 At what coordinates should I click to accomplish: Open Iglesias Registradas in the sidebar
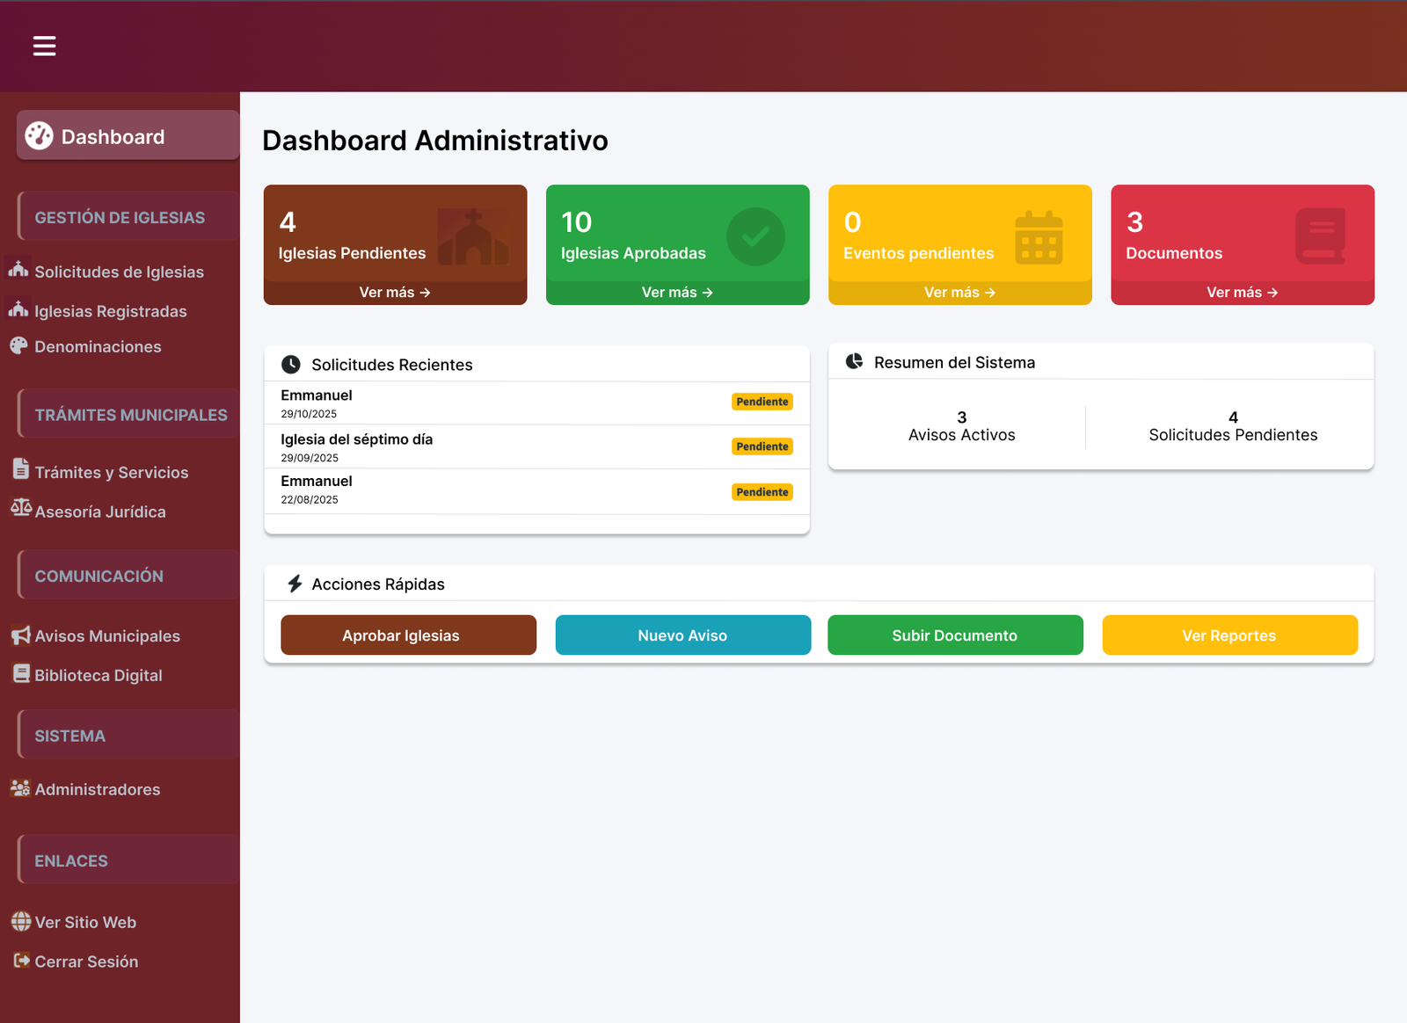(x=110, y=311)
